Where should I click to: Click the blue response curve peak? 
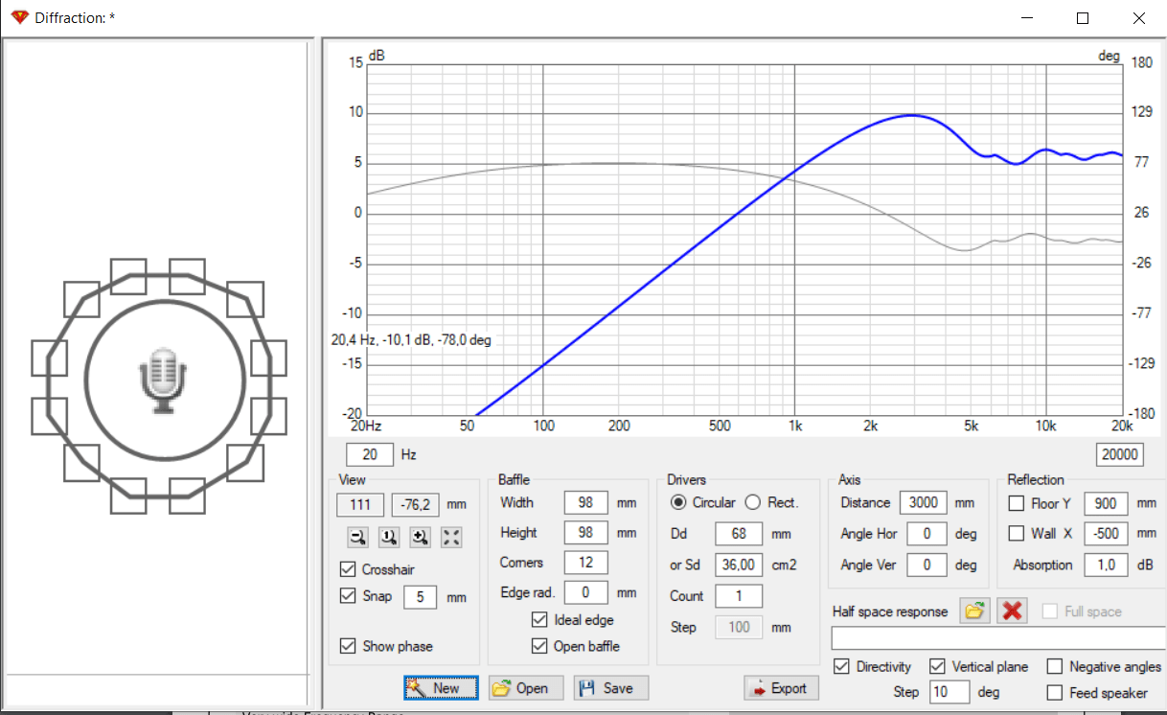pyautogui.click(x=911, y=115)
